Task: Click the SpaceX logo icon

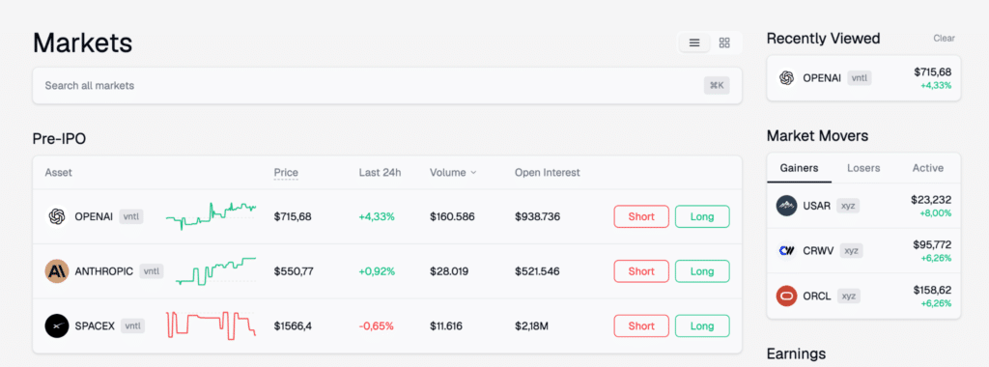Action: click(x=56, y=326)
